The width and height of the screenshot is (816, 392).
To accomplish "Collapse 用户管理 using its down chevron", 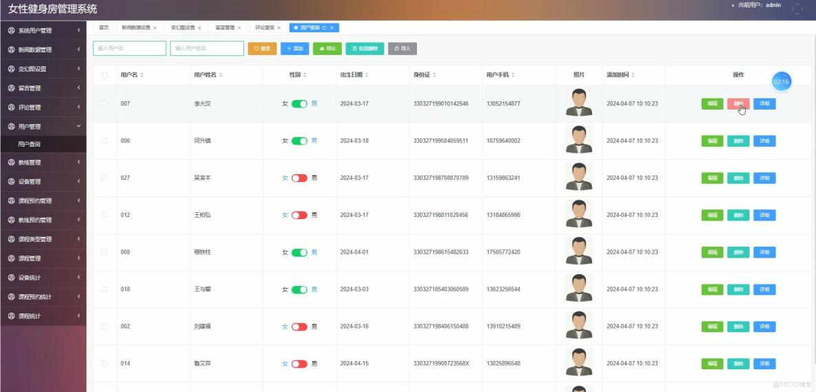I will coord(79,126).
